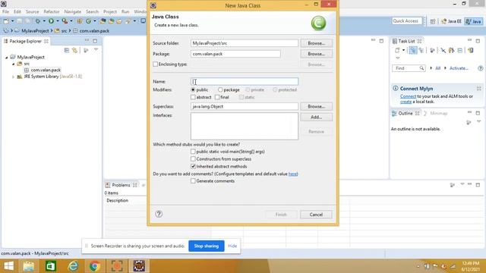The width and height of the screenshot is (486, 273).
Task: Click the Run launch toolbar icon
Action: (51, 21)
